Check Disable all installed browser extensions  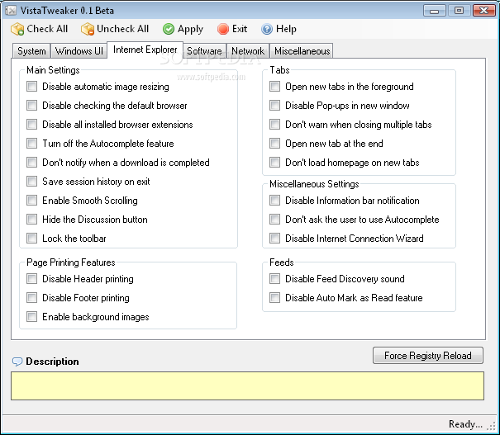tap(31, 124)
